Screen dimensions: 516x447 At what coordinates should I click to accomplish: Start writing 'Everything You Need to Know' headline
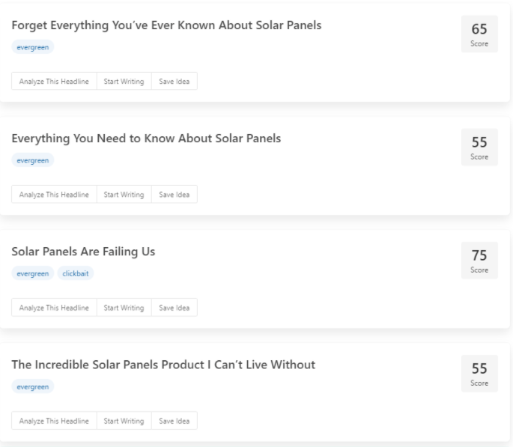click(x=124, y=195)
